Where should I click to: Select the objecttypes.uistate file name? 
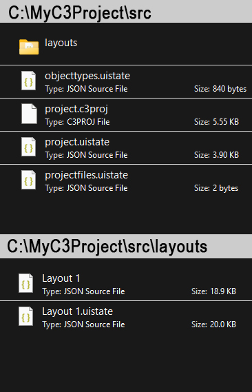pyautogui.click(x=87, y=76)
